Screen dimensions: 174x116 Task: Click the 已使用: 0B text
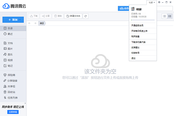point(136,14)
